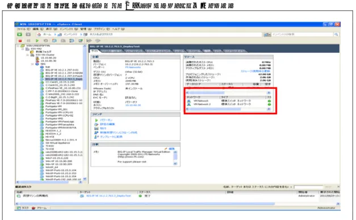Collapse the NBG resource pool node
Image resolution: width=356 pixels, height=220 pixels.
coord(32,64)
